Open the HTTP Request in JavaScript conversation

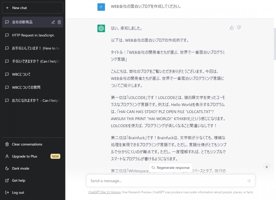33,35
